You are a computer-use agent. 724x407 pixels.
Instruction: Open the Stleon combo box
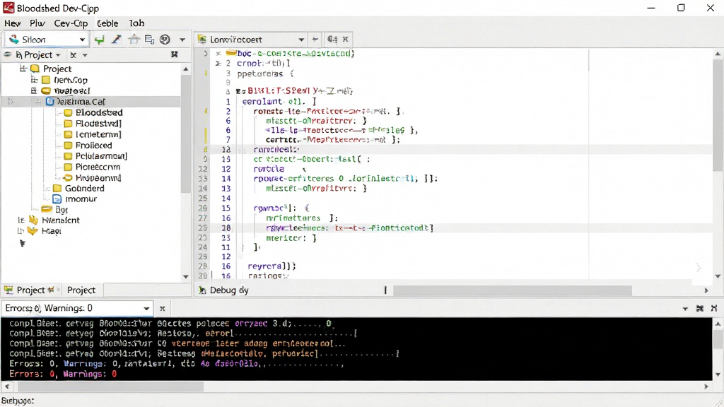pyautogui.click(x=46, y=40)
